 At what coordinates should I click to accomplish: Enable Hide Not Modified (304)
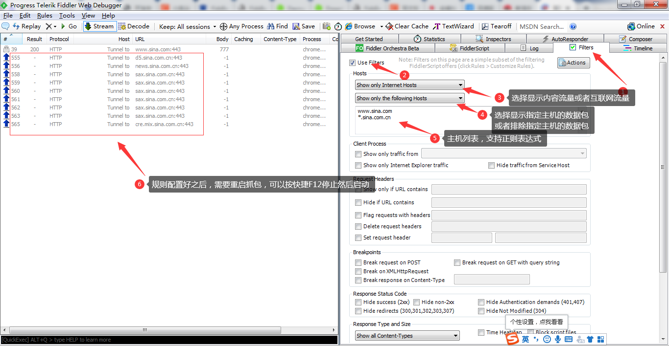click(x=481, y=311)
